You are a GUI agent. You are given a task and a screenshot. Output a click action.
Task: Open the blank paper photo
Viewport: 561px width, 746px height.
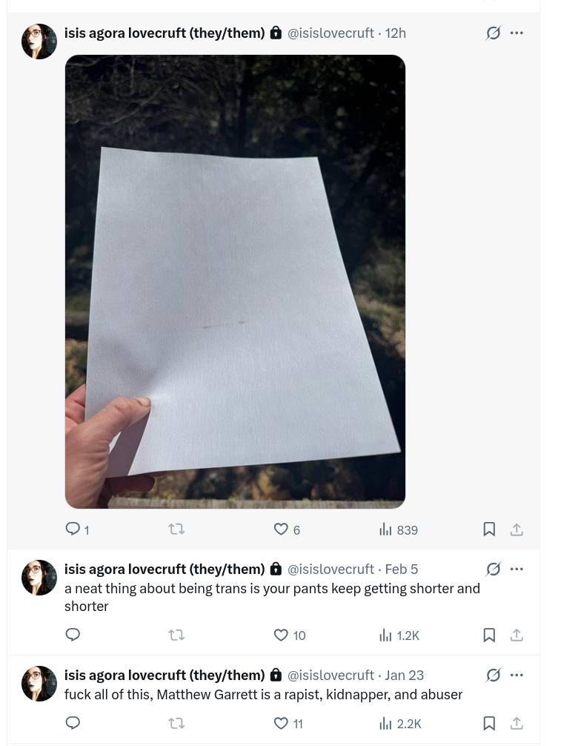[235, 281]
